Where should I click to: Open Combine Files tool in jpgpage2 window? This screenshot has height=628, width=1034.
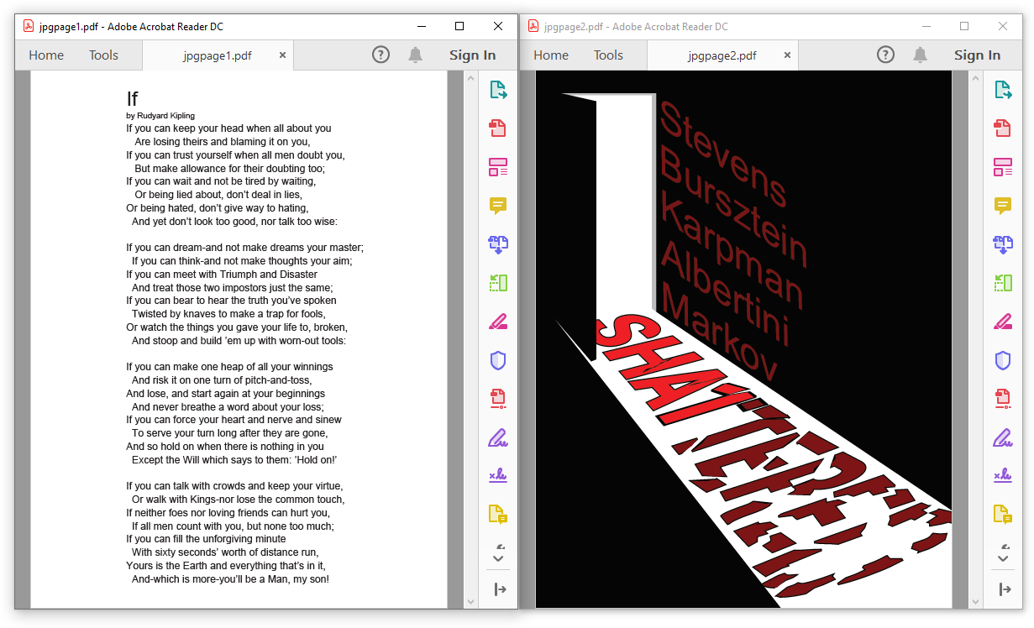(1002, 244)
